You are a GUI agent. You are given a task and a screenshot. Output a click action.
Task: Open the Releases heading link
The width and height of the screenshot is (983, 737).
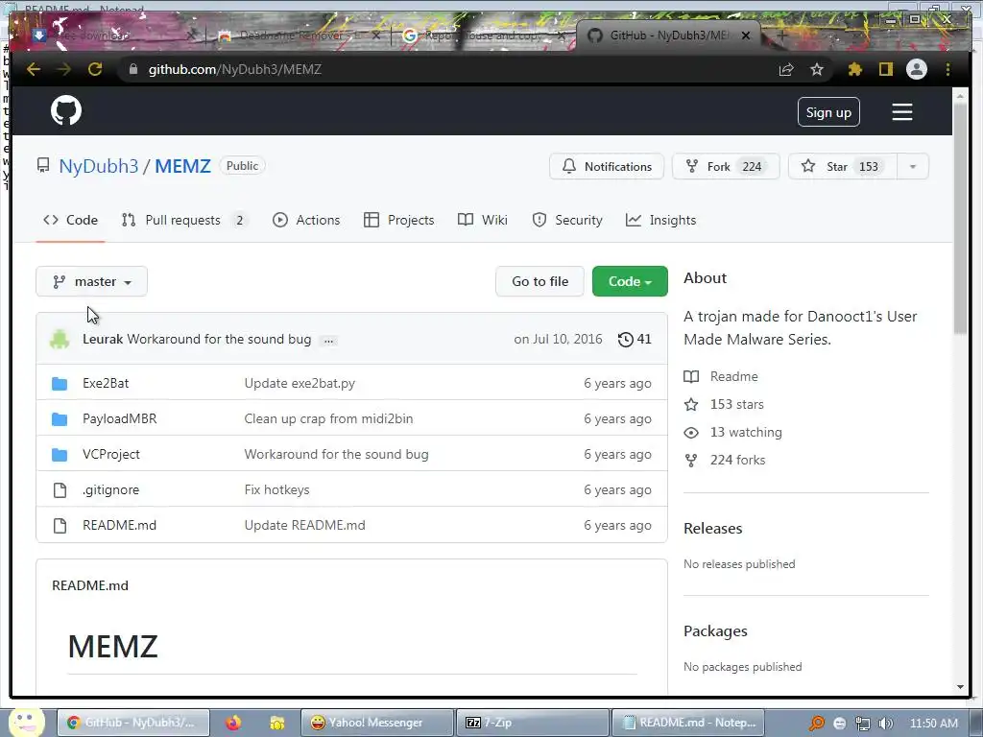[x=713, y=529]
